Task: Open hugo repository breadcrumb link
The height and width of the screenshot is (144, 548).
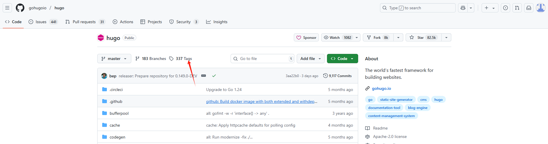Action: click(x=59, y=8)
